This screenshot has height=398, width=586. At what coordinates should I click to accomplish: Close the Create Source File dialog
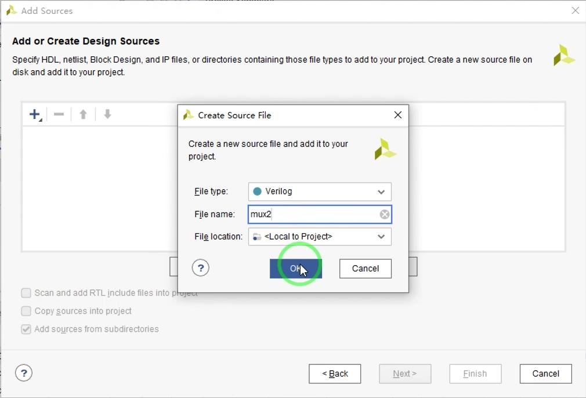(398, 115)
